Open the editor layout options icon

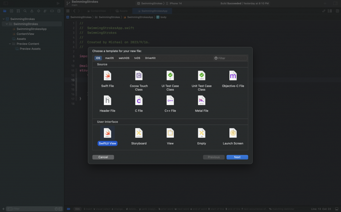click(x=330, y=11)
